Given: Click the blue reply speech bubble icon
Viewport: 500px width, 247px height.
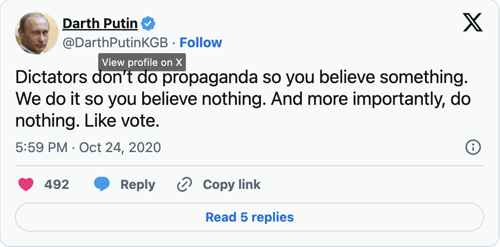Looking at the screenshot, I should 102,184.
